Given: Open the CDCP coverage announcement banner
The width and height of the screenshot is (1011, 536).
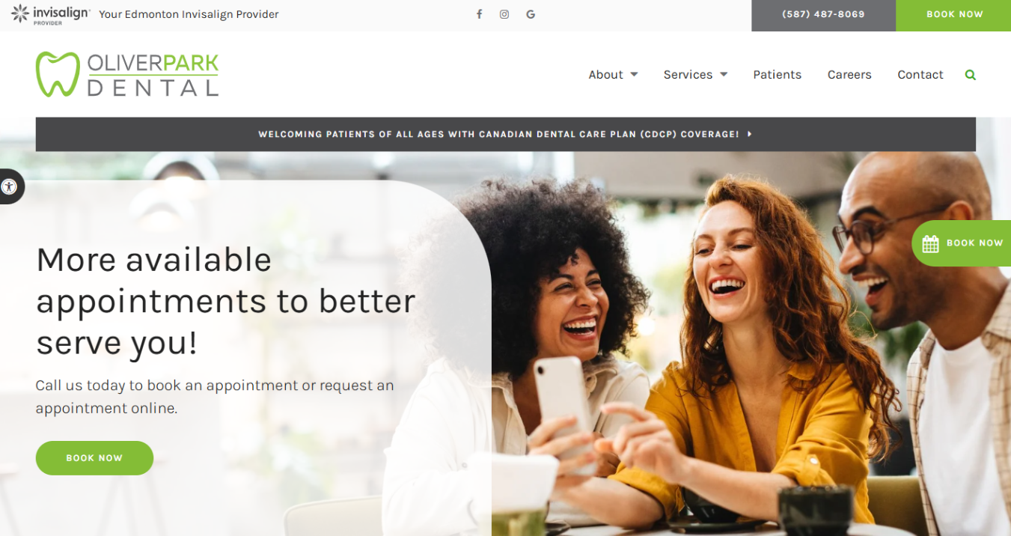Looking at the screenshot, I should point(505,135).
